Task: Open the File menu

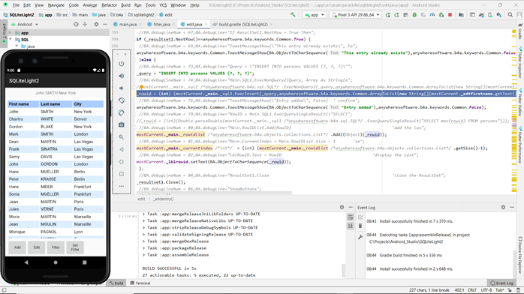Action: [16, 5]
